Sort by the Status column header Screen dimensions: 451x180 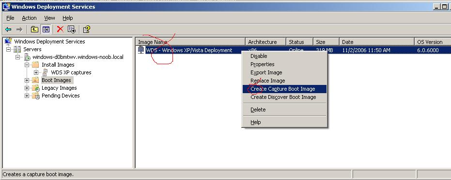[299, 42]
